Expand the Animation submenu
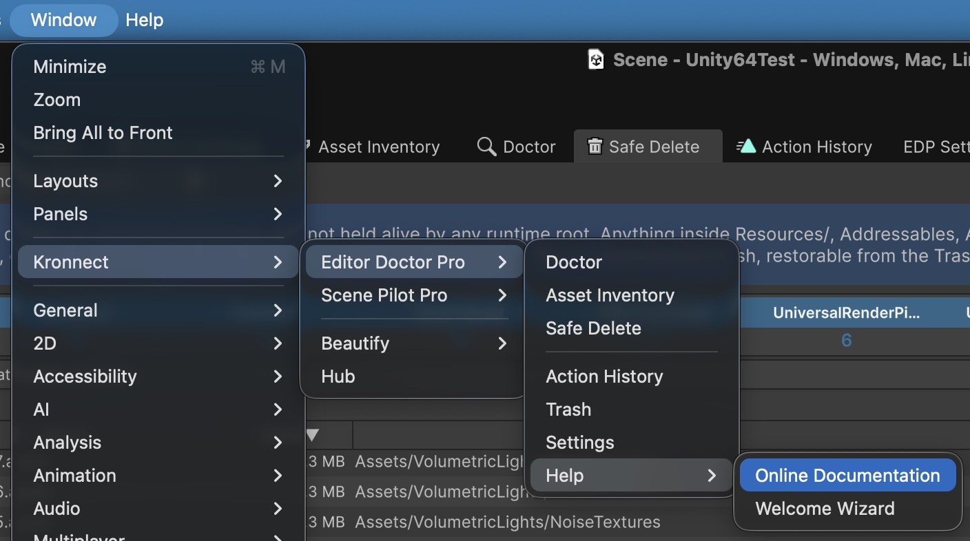This screenshot has height=541, width=970. [158, 476]
